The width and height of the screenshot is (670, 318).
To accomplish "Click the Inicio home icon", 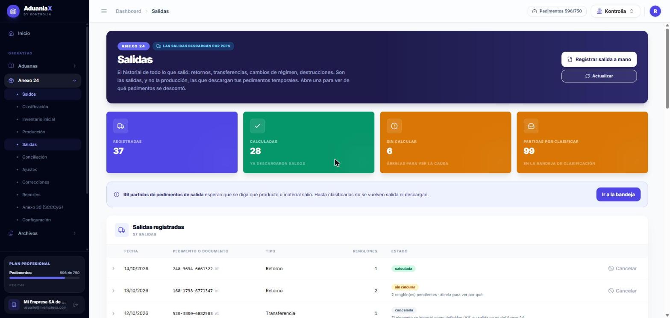I will [x=11, y=33].
